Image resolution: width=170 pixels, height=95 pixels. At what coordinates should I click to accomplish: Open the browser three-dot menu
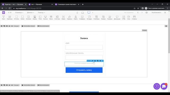[x=168, y=8]
